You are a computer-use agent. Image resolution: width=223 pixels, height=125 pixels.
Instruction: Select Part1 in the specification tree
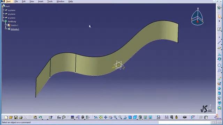(8, 6)
